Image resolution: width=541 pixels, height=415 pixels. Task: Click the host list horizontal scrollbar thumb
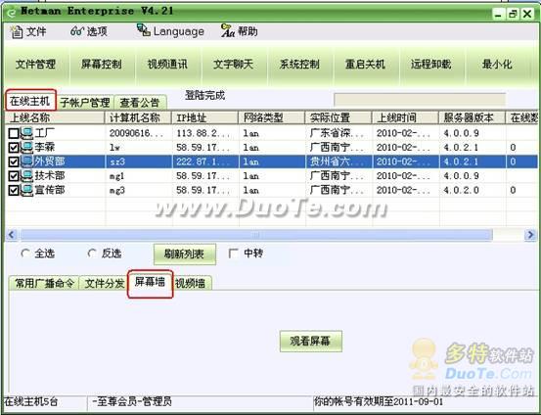pyautogui.click(x=256, y=235)
